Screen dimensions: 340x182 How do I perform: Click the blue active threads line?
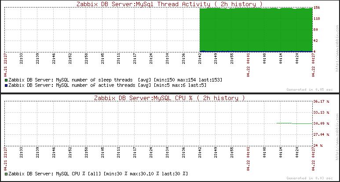coord(256,52)
